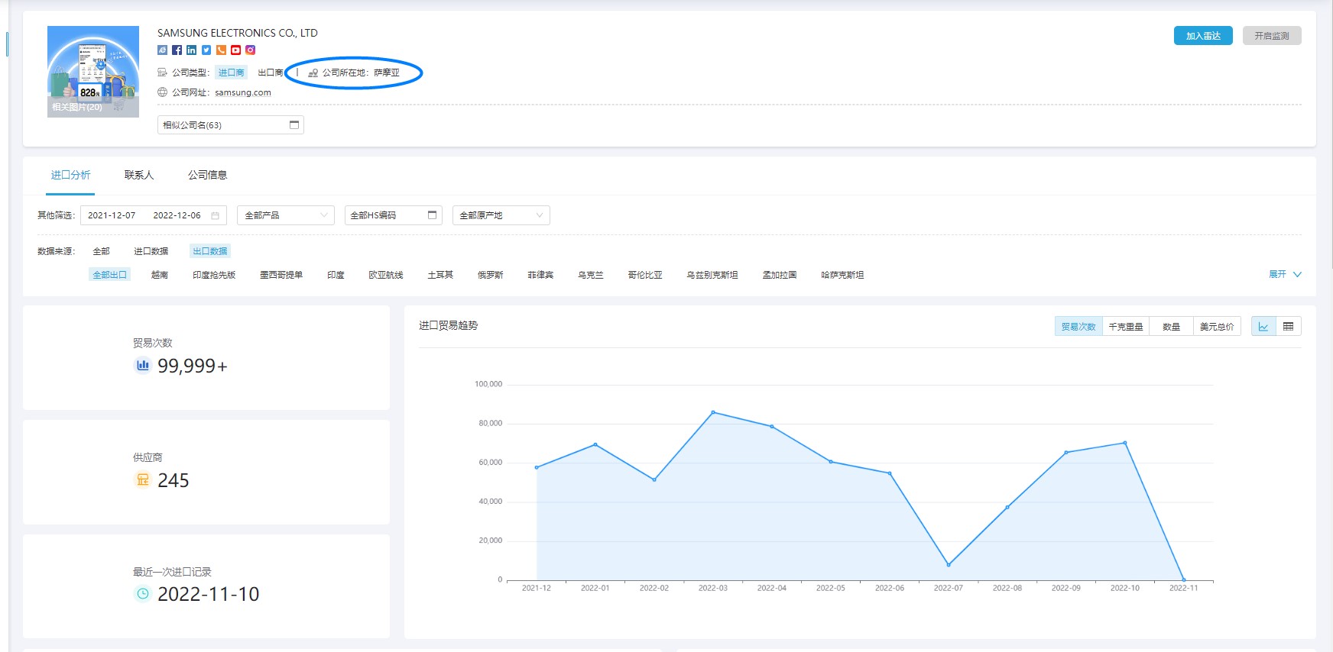Open Samsung's Instagram icon
This screenshot has width=1333, height=652.
(250, 50)
